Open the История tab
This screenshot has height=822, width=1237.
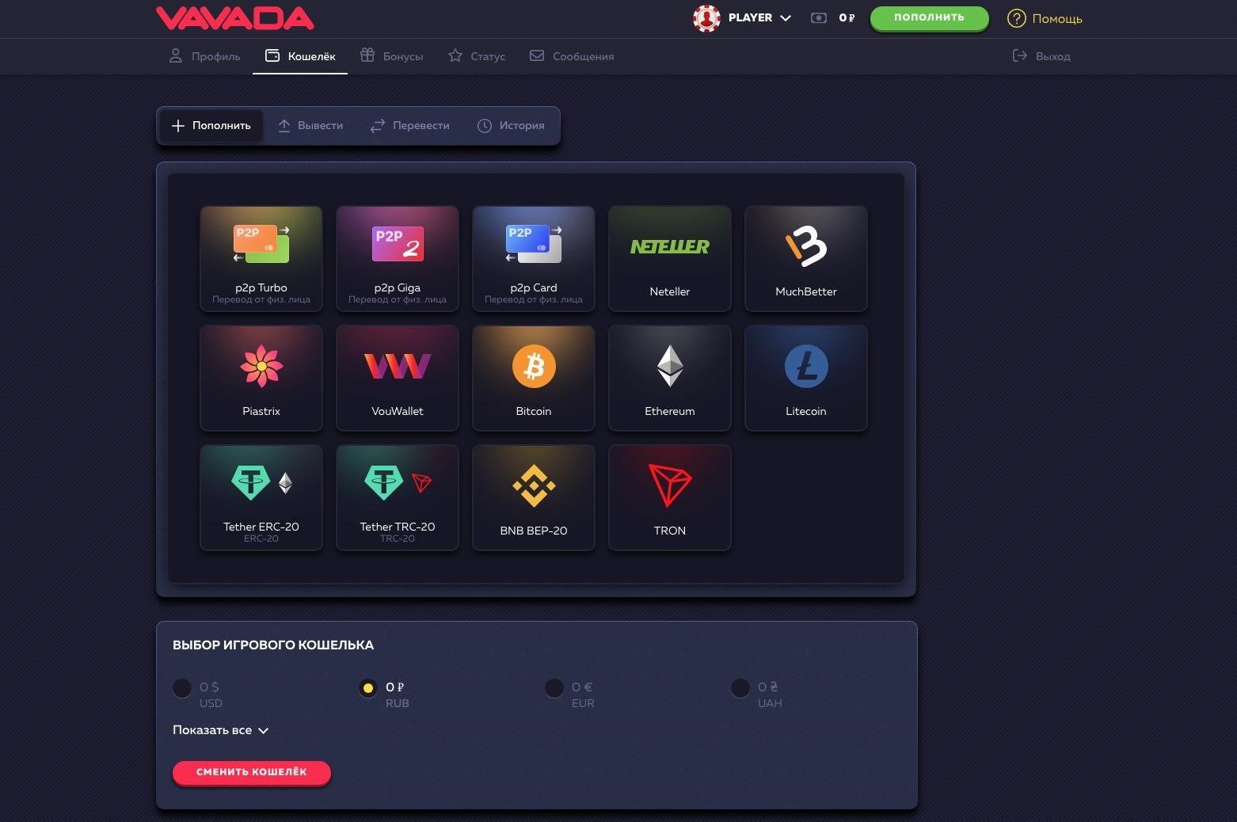tap(511, 125)
